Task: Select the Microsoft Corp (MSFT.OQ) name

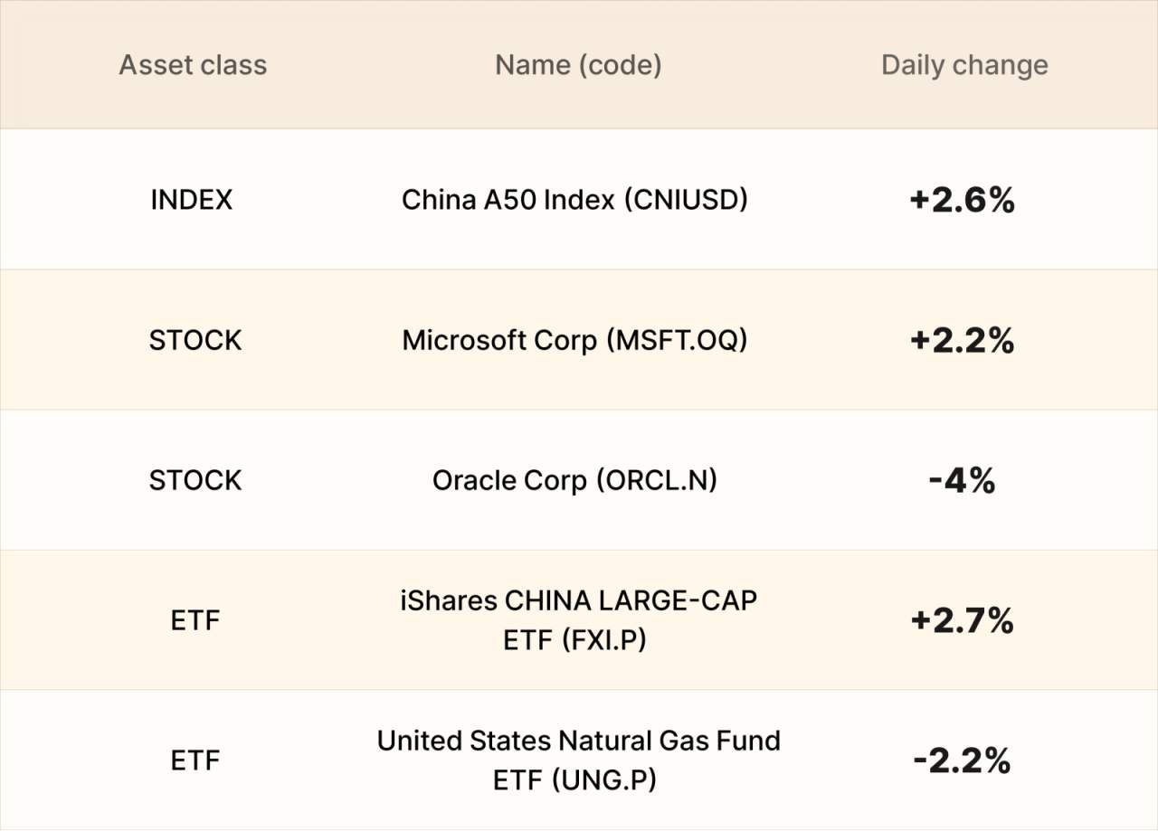Action: pyautogui.click(x=574, y=340)
